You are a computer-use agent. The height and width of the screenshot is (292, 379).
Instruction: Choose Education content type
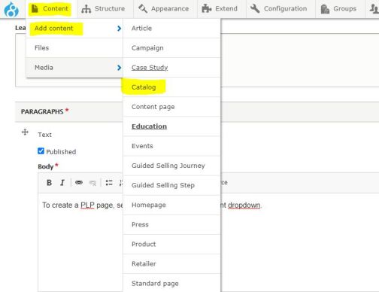pos(171,126)
